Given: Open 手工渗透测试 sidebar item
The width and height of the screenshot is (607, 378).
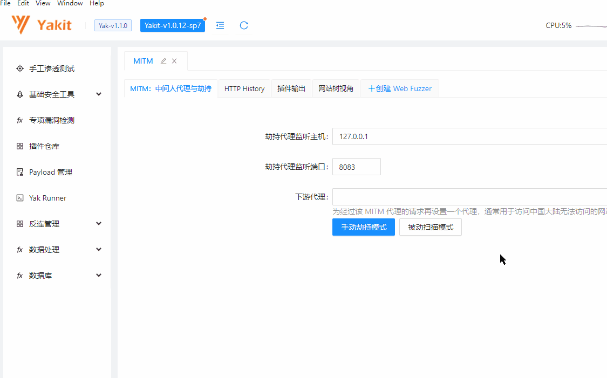Looking at the screenshot, I should (57, 68).
